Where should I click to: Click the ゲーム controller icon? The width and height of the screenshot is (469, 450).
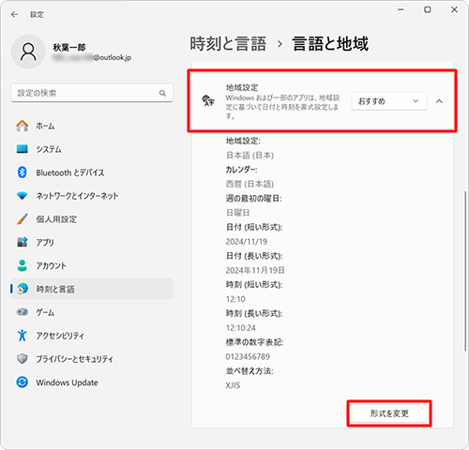click(23, 312)
